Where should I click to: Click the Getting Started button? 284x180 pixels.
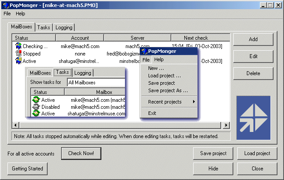coord(27,169)
